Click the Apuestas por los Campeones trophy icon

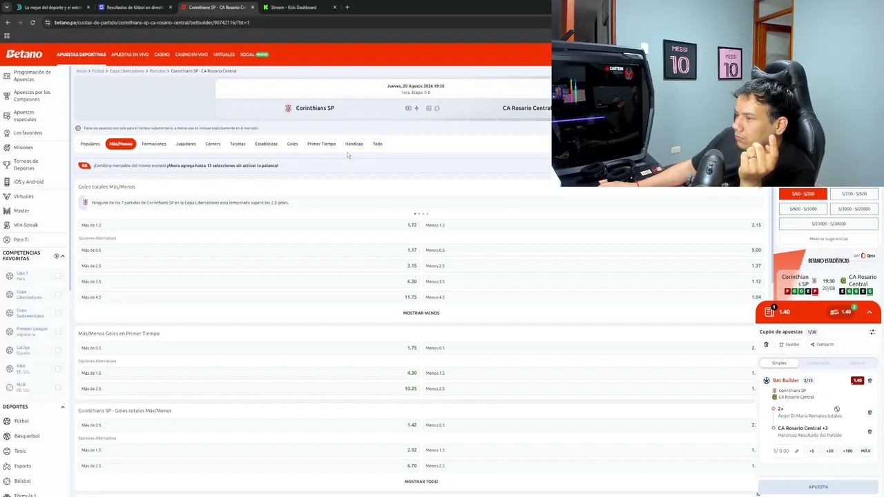7,95
